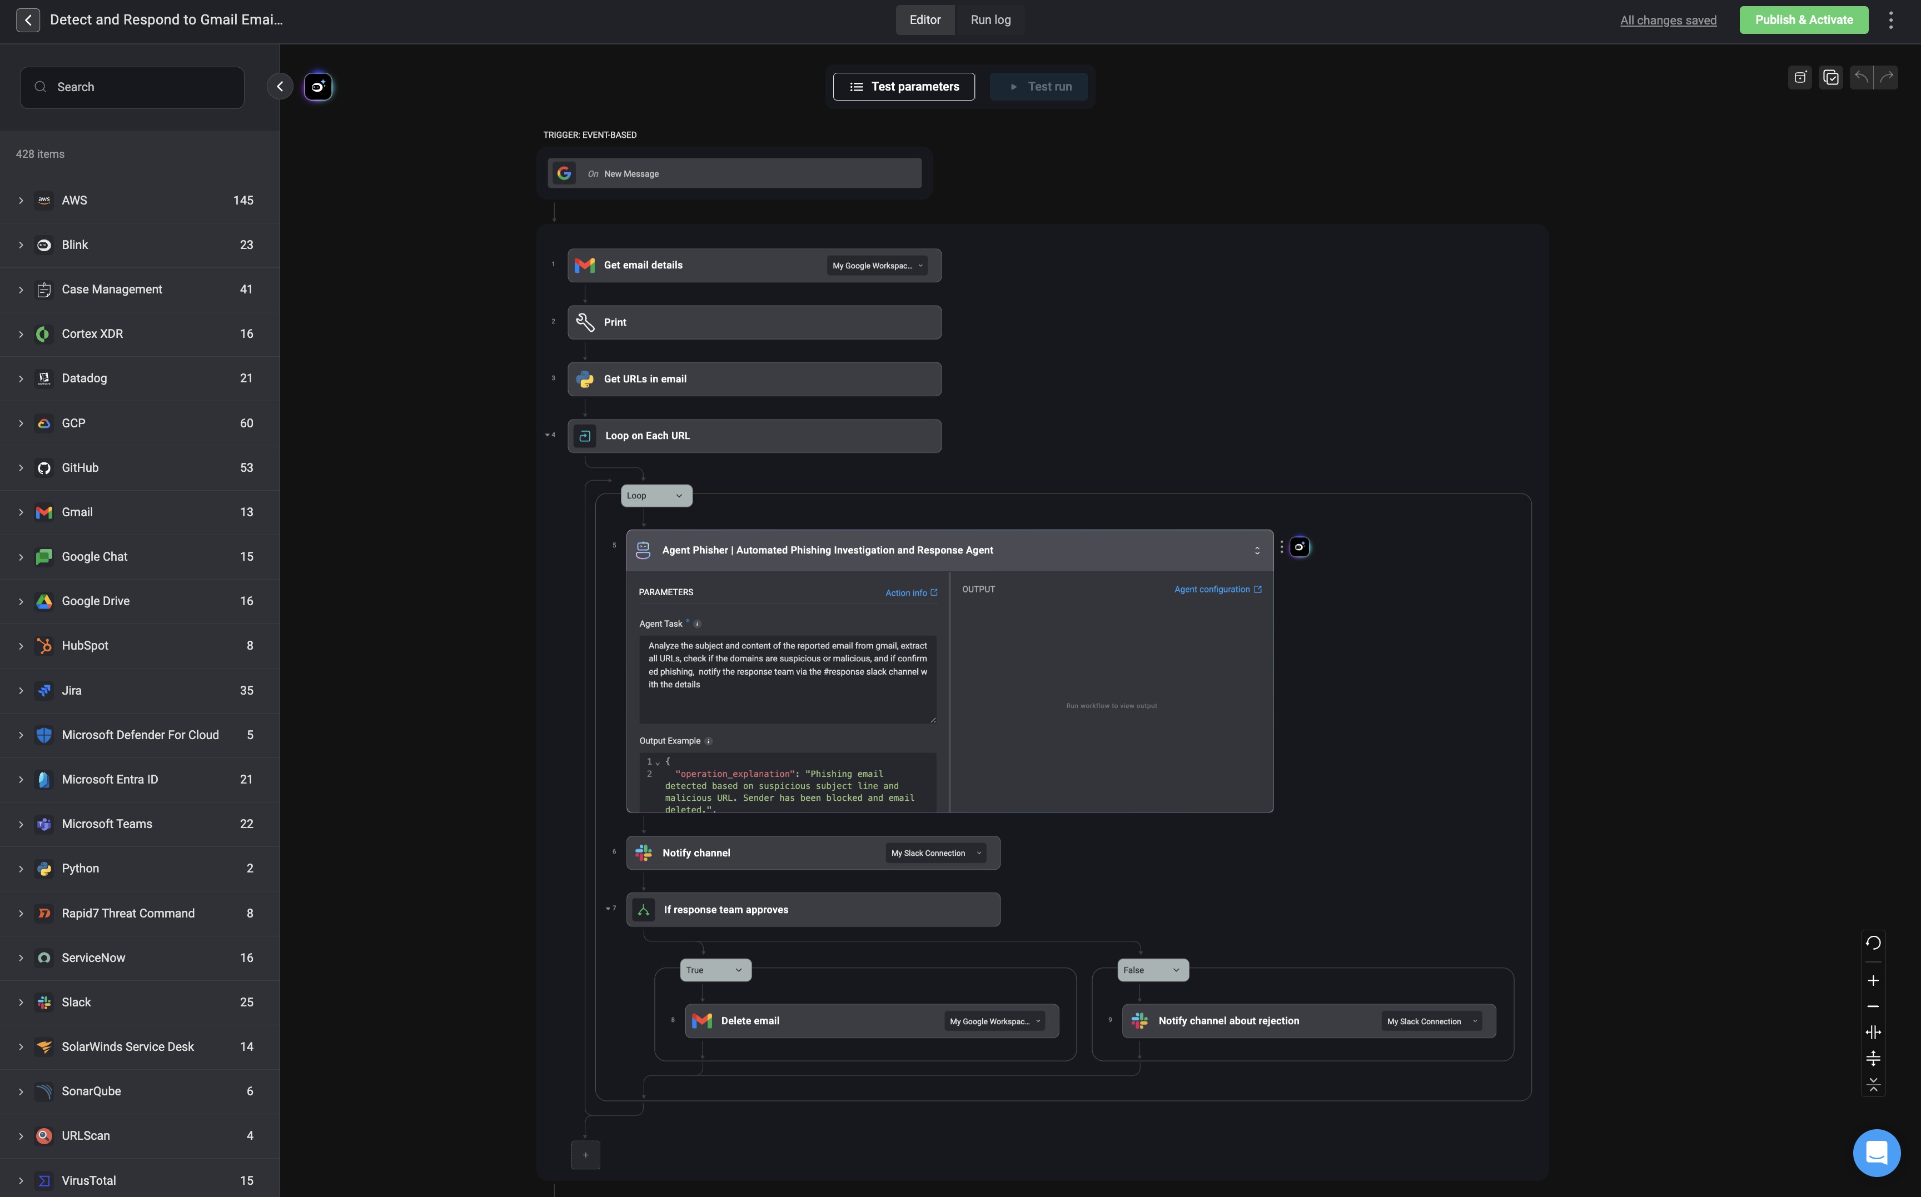Open the True branch dropdown
This screenshot has width=1921, height=1197.
716,971
